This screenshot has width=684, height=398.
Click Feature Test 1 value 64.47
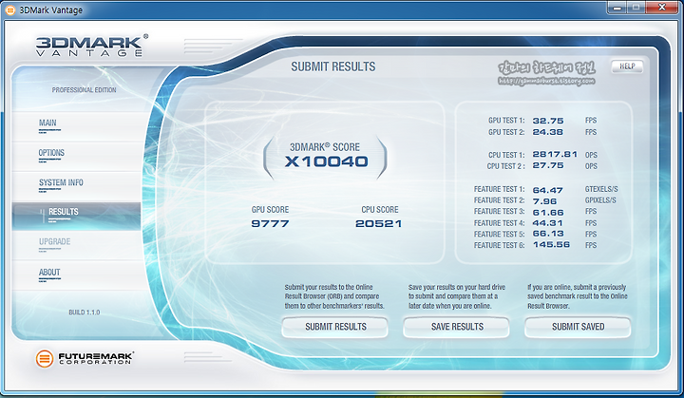[x=547, y=190]
